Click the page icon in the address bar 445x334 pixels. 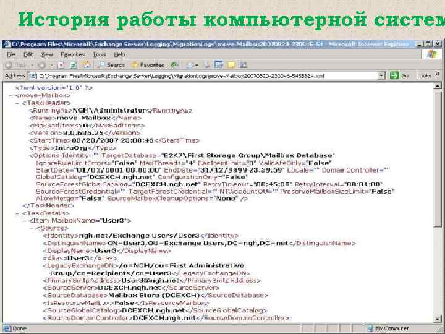tap(33, 76)
